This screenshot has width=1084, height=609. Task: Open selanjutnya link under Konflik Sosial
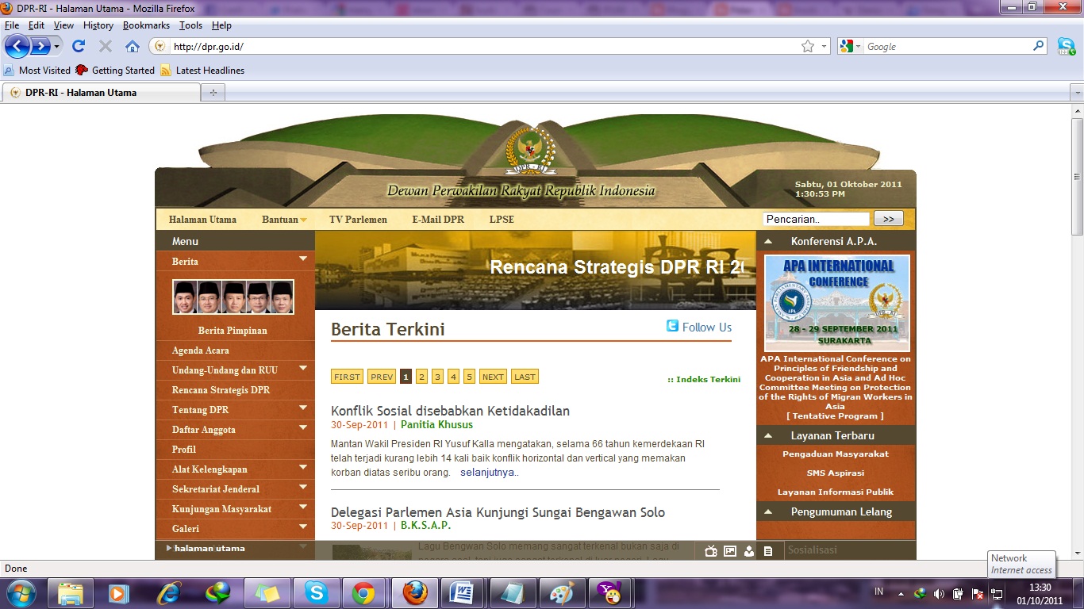coord(489,473)
